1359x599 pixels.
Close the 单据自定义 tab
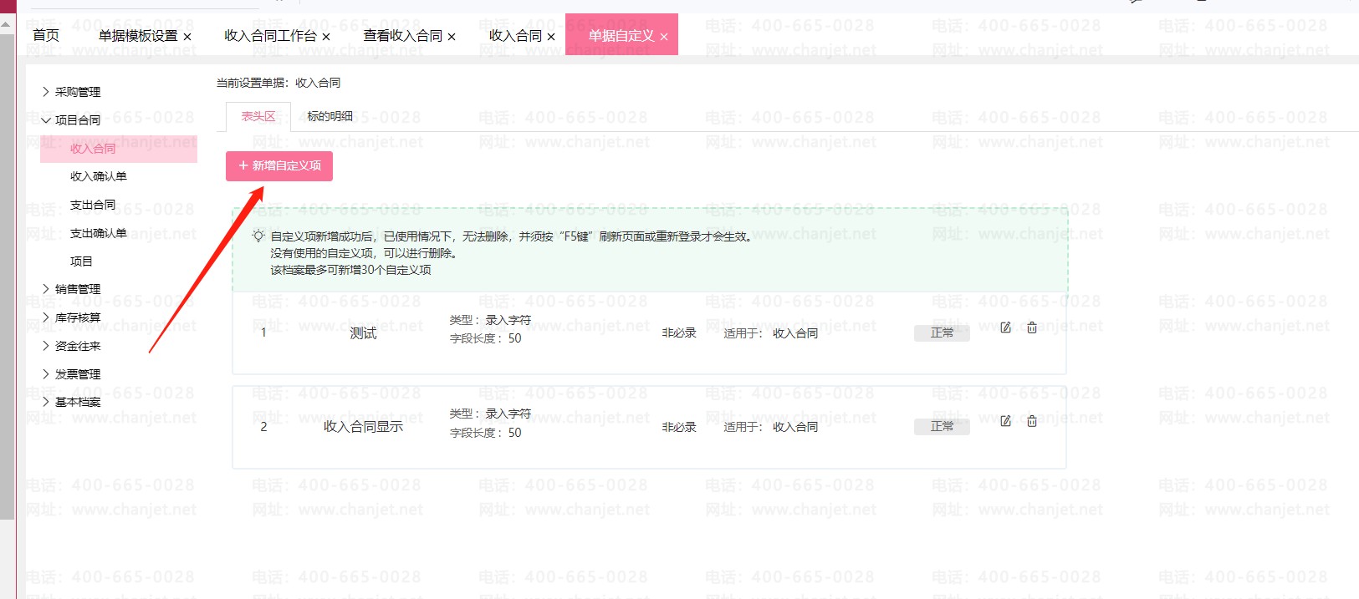pyautogui.click(x=664, y=37)
